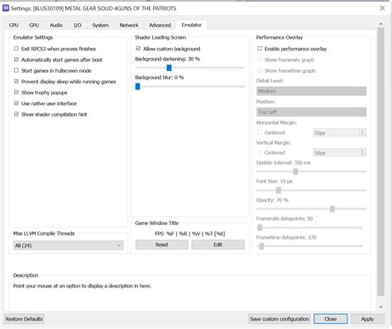Click the vertical scrollbar thumb
Viewport: 392px width, 329px height.
(x=380, y=161)
